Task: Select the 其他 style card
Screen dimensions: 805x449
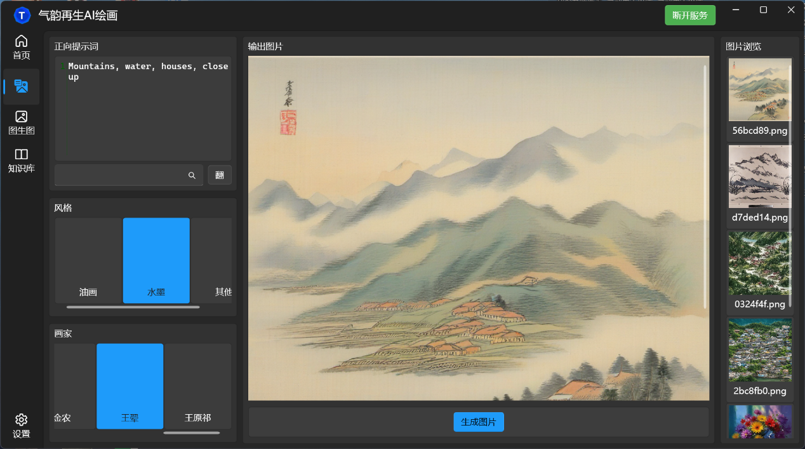Action: [212, 261]
